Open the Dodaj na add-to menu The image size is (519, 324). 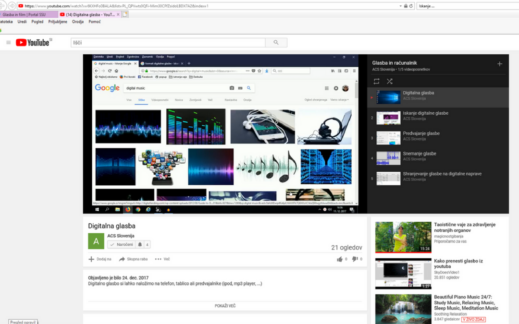[x=100, y=259]
